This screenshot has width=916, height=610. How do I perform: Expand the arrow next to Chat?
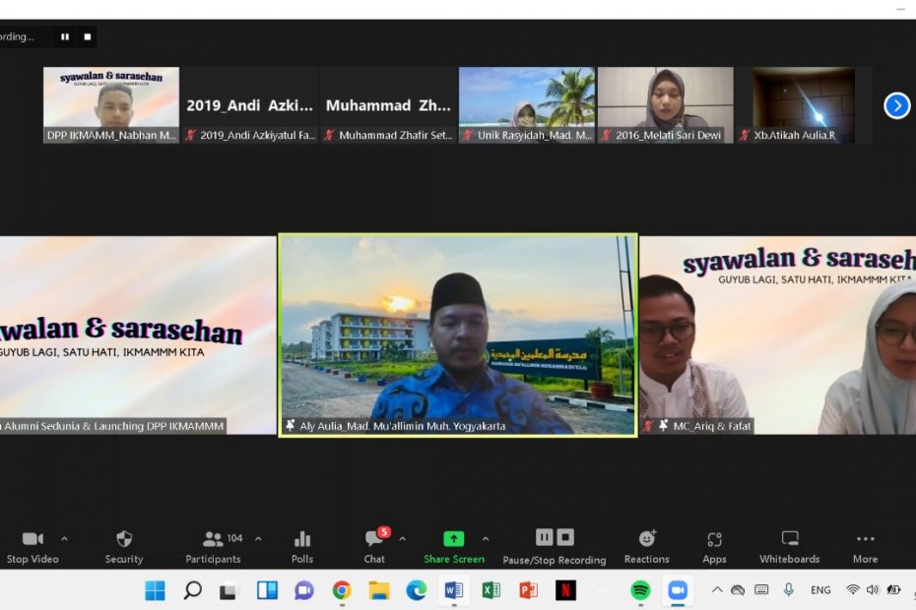coord(402,539)
